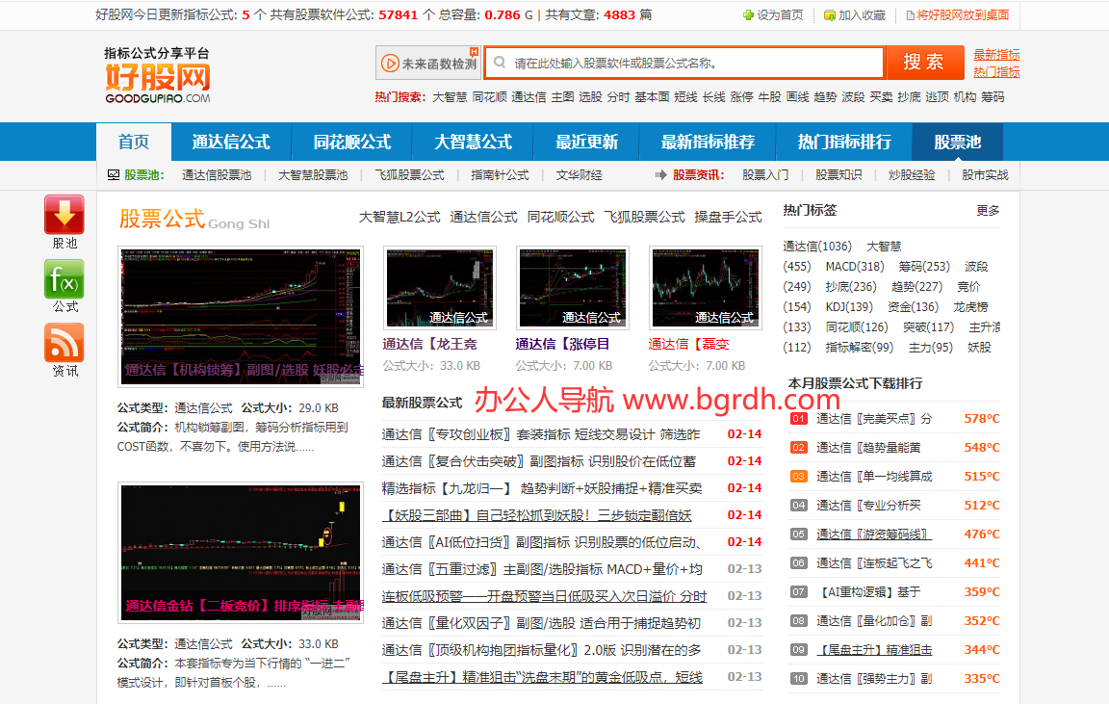Open 炒股经验 news link
Screen dimensions: 1109x704
[912, 174]
